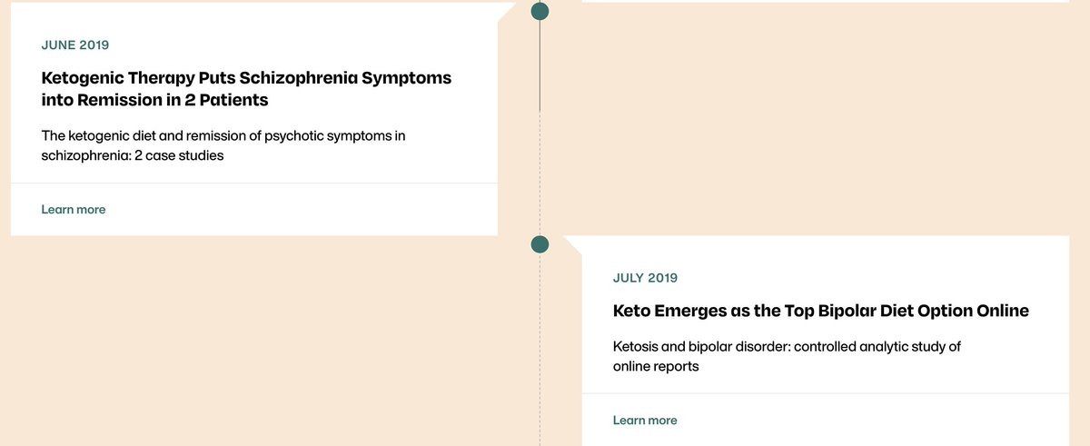Select the Ketogenic Therapy Puts Schizophrenia headline
The height and width of the screenshot is (446, 1090).
coord(246,88)
